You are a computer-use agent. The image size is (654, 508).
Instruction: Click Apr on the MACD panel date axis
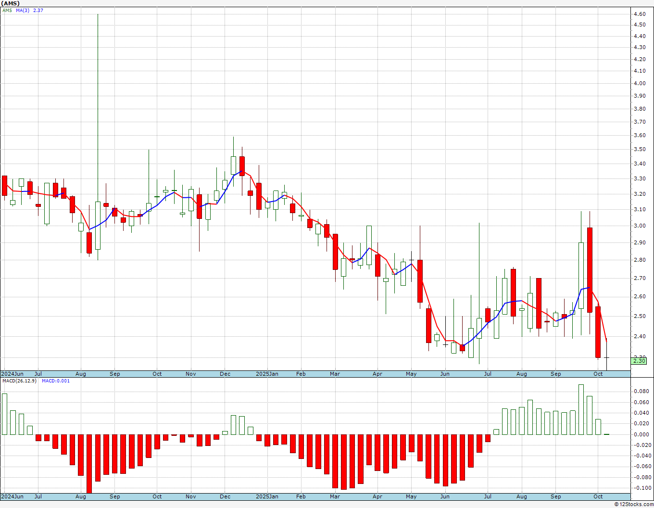tap(377, 496)
